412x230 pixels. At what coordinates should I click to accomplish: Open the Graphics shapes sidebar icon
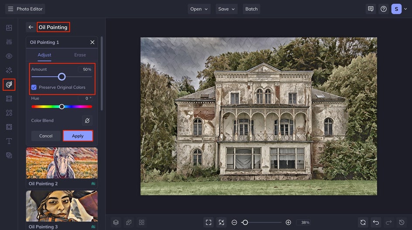[9, 113]
